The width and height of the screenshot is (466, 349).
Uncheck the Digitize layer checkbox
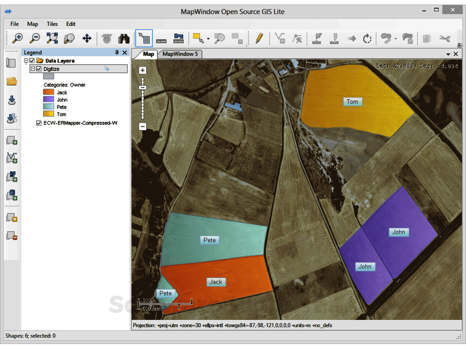(x=39, y=68)
